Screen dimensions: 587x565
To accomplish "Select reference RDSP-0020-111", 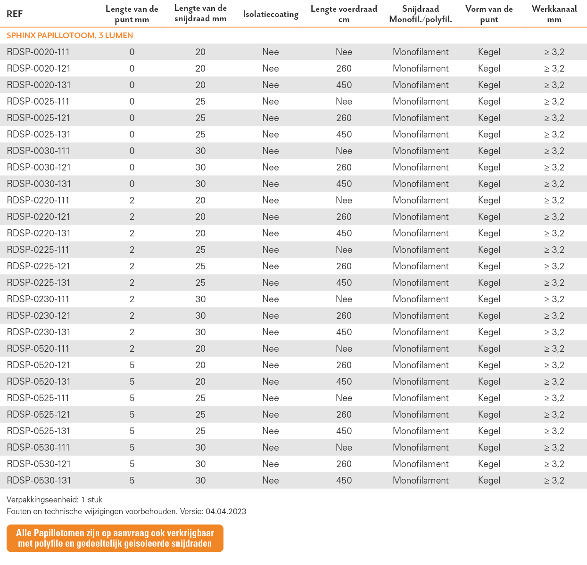I will pyautogui.click(x=38, y=52).
